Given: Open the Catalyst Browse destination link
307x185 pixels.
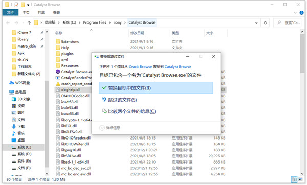Looking at the screenshot, I should pyautogui.click(x=178, y=67).
